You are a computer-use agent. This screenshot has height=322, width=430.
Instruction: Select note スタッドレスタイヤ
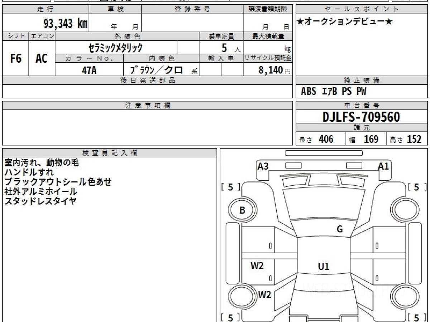[40, 201]
